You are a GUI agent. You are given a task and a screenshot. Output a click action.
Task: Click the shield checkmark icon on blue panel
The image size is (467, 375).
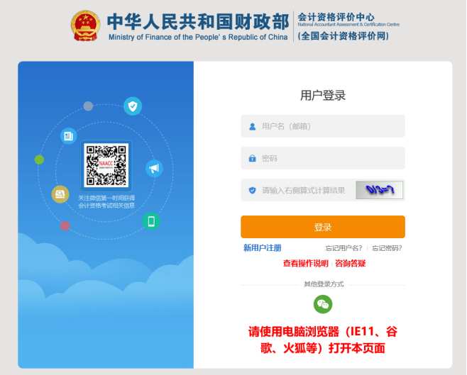(133, 106)
